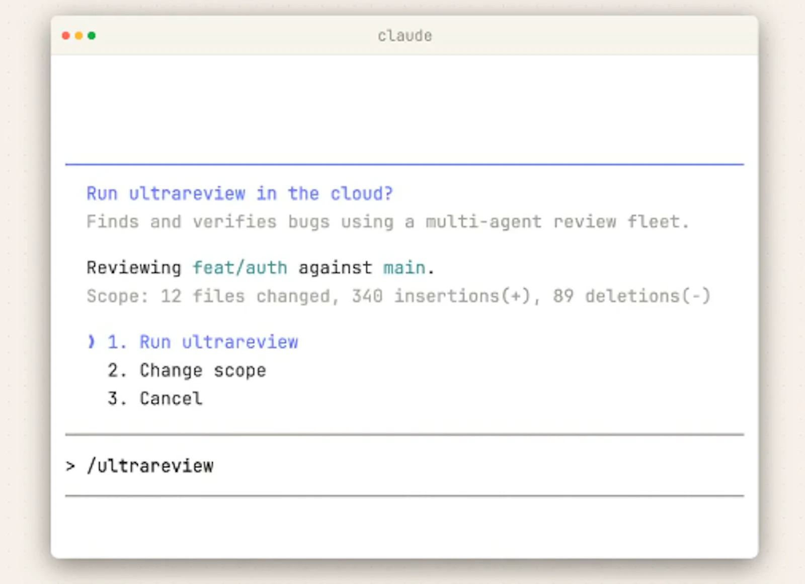
Task: Click the Run ultrareview in the cloud heading
Action: click(x=239, y=193)
